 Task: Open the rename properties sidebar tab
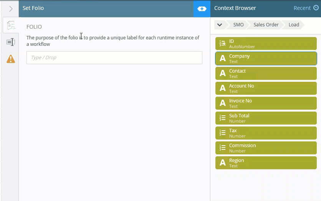pyautogui.click(x=11, y=42)
